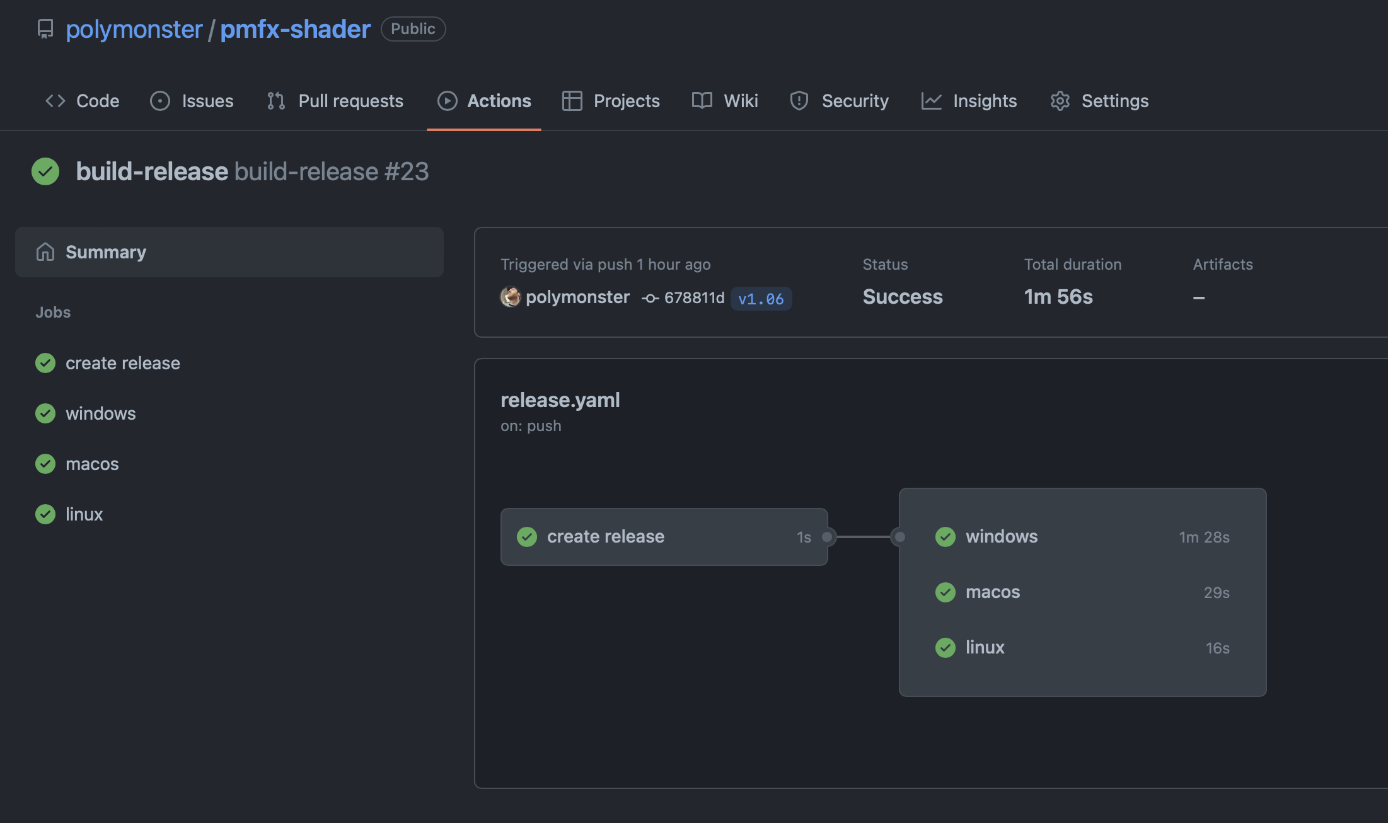Click linux duration 16s
The image size is (1388, 823).
pos(1218,648)
